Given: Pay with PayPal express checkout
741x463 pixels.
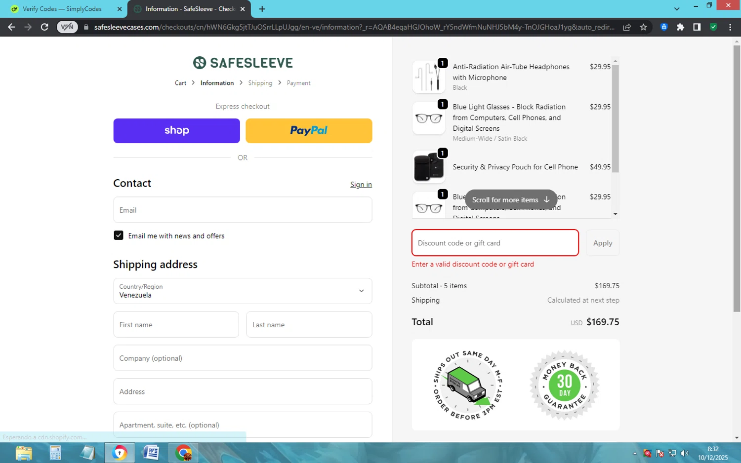Looking at the screenshot, I should pos(309,131).
